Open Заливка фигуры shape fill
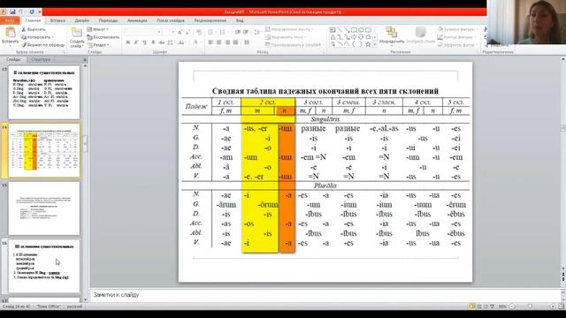566x318 pixels. point(457,29)
